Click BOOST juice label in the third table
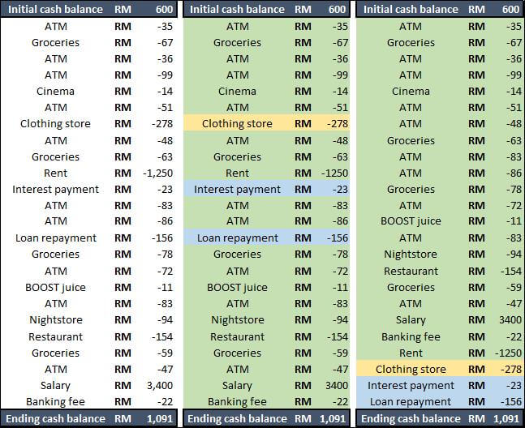 pyautogui.click(x=411, y=221)
